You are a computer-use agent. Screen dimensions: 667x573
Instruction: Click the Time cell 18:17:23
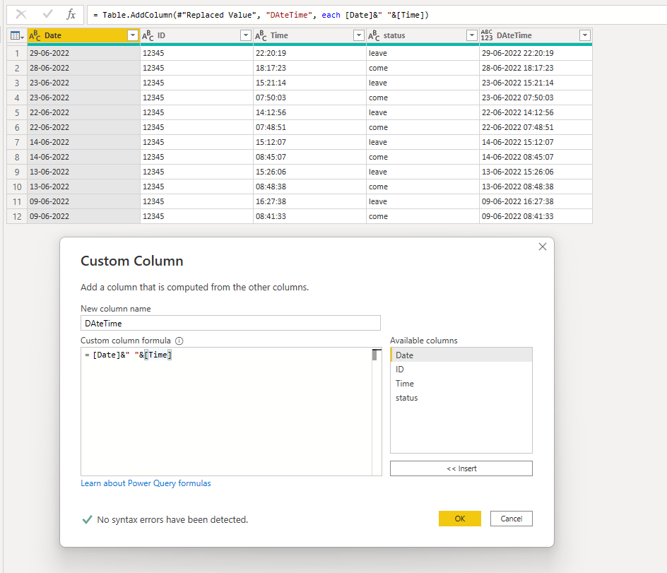pyautogui.click(x=309, y=68)
